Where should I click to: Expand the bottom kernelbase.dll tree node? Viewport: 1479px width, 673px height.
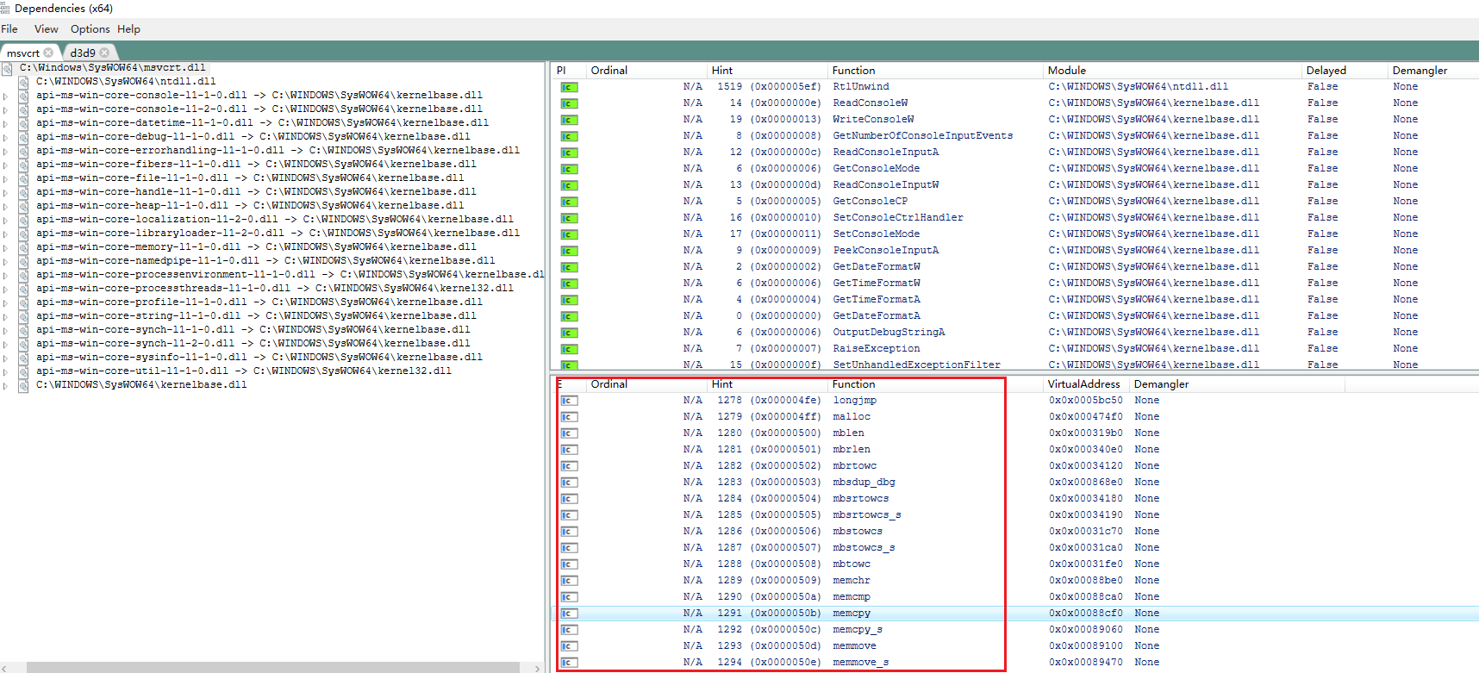6,386
